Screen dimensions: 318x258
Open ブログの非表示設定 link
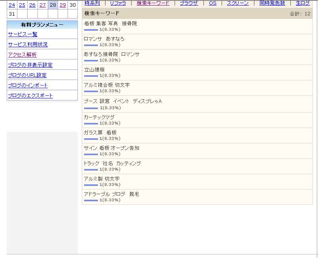(x=30, y=65)
